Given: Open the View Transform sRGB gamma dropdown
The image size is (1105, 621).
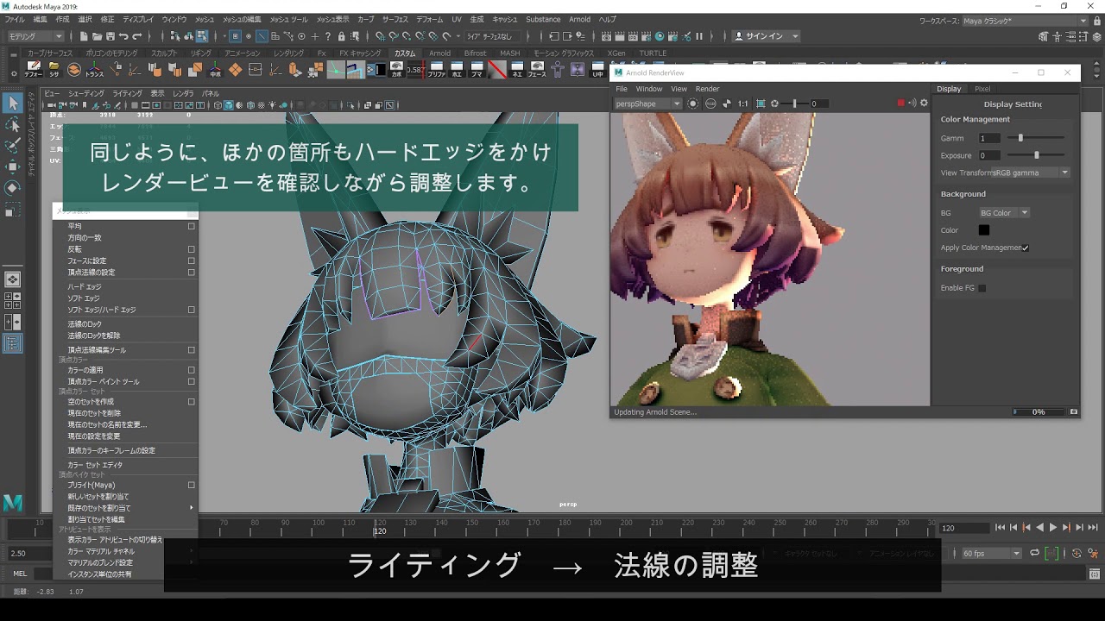Looking at the screenshot, I should click(x=1030, y=172).
